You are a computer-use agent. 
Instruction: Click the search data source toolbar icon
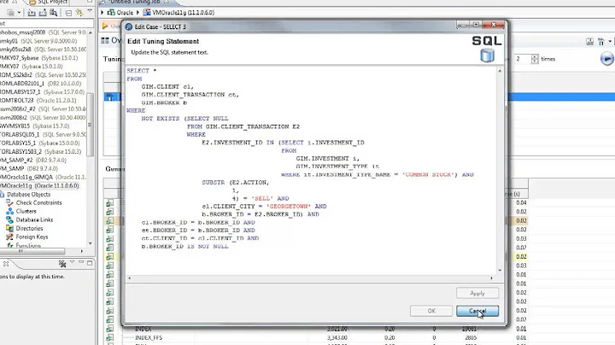click(53, 13)
